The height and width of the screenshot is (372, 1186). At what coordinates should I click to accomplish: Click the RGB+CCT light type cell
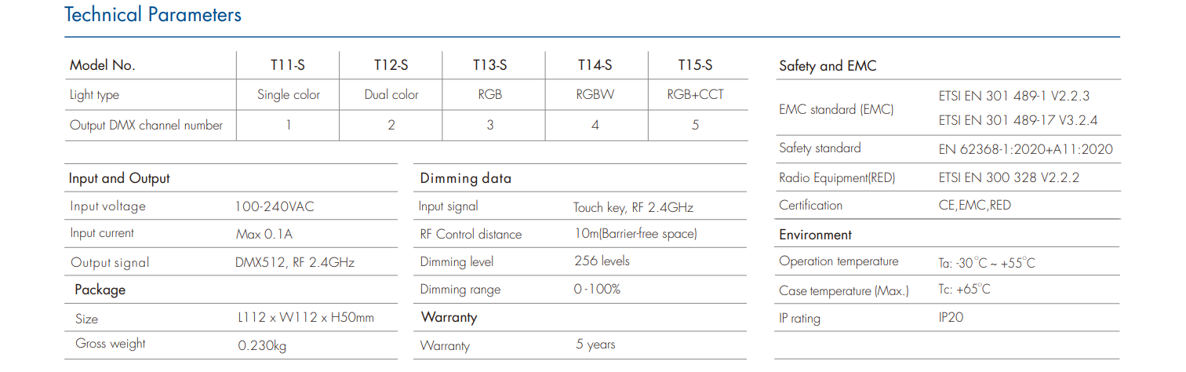tap(695, 94)
